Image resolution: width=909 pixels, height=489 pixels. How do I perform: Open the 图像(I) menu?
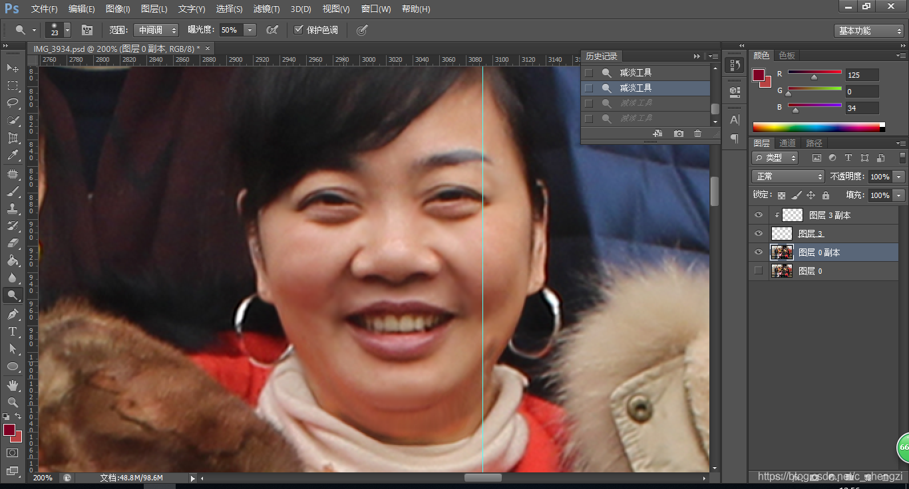click(118, 9)
